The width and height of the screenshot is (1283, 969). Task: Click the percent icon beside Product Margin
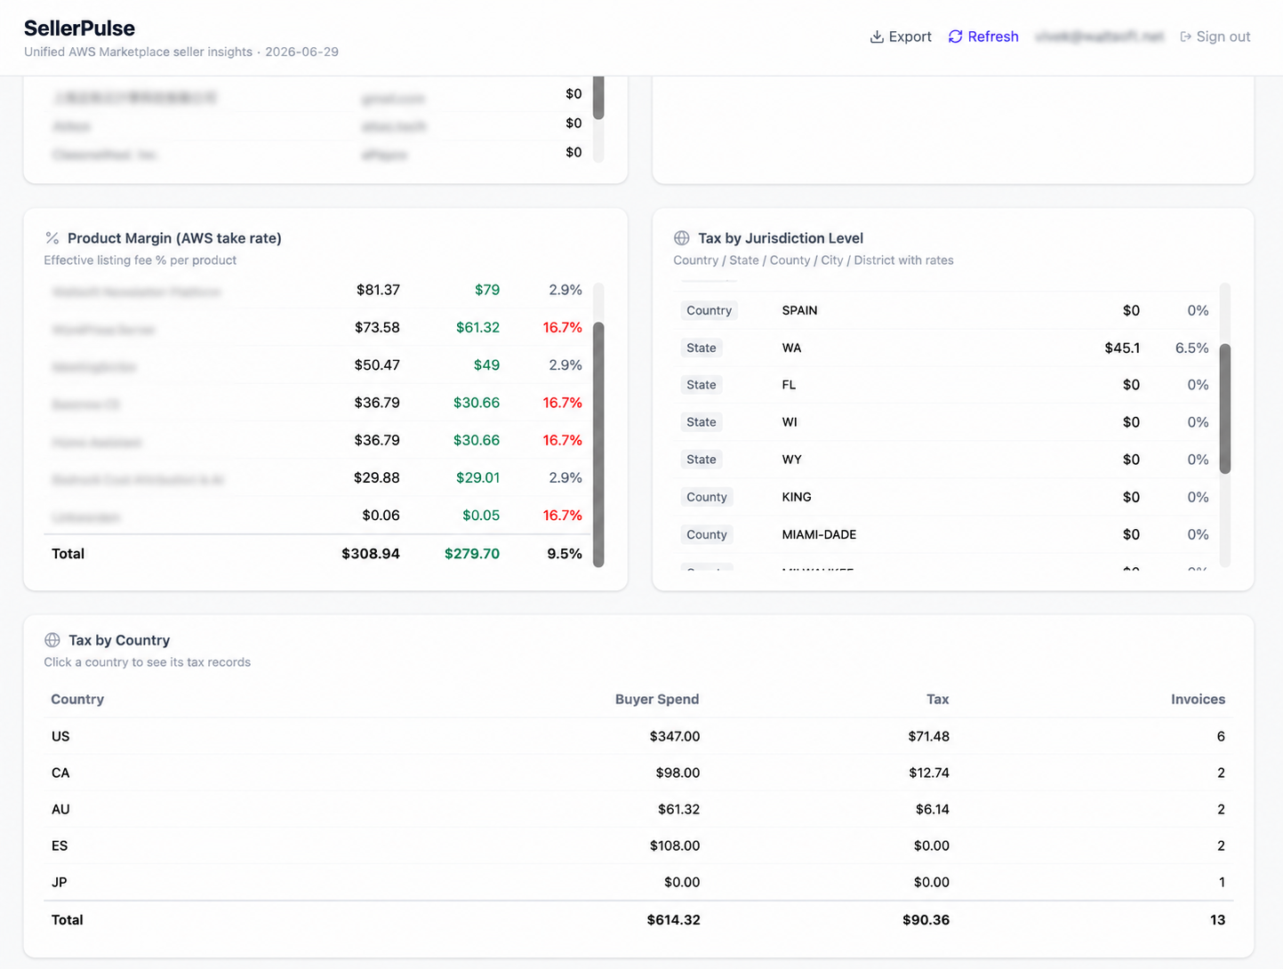coord(52,238)
